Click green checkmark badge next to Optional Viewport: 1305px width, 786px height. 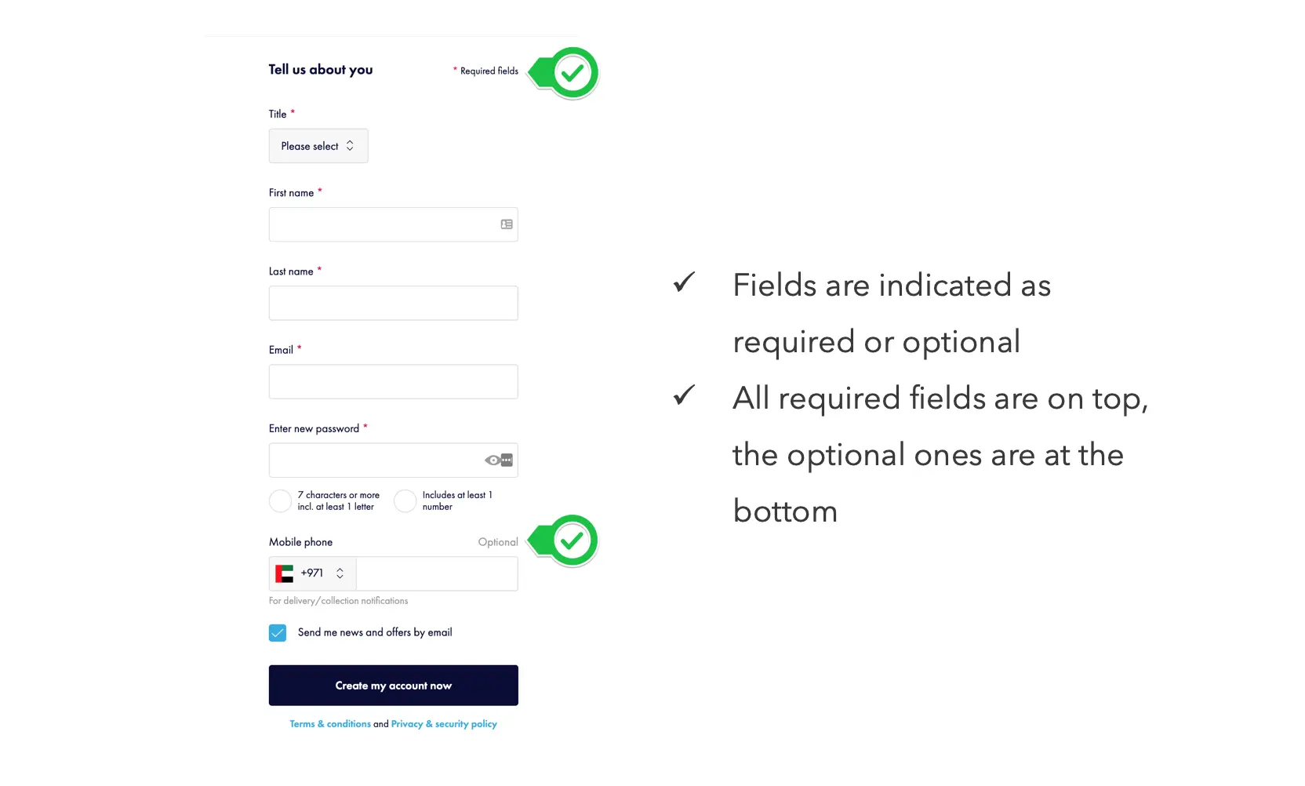point(573,540)
